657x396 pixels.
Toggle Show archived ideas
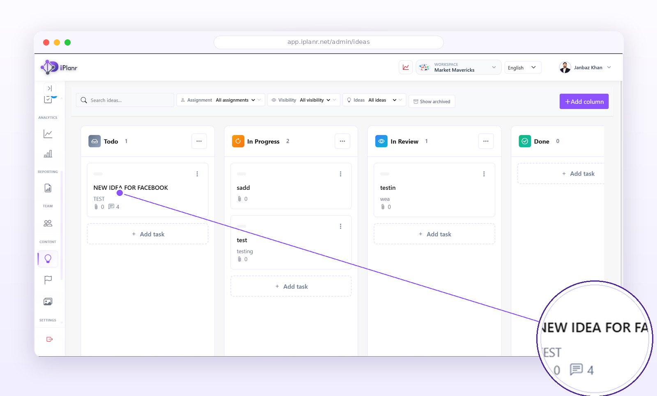click(432, 101)
